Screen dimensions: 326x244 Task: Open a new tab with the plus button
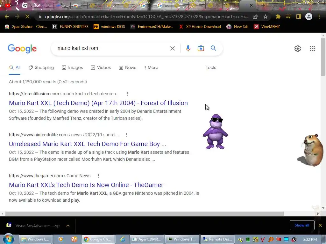[x=263, y=5]
